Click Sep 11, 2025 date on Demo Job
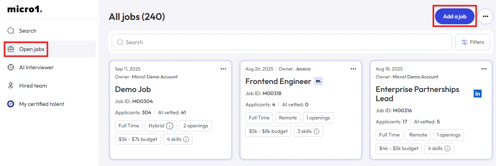 tap(127, 69)
